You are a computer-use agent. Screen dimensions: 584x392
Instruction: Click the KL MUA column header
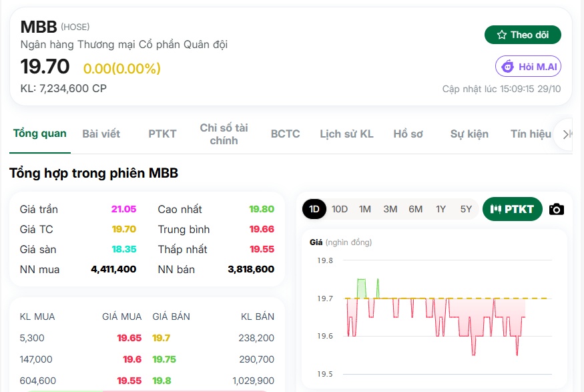(37, 317)
